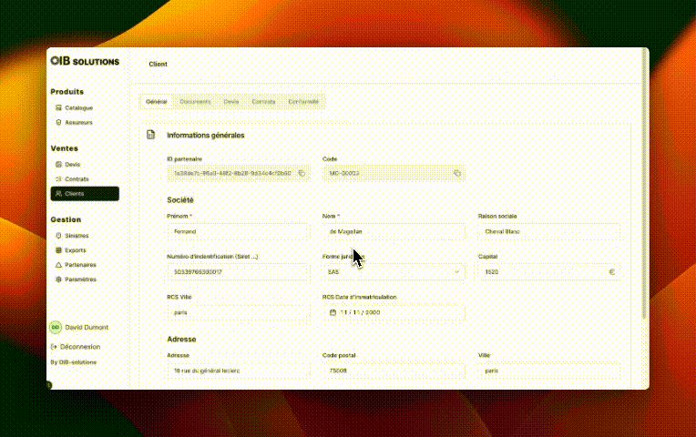Screen dimensions: 696x437
Task: Click the calendar icon in RCS date field
Action: (333, 312)
